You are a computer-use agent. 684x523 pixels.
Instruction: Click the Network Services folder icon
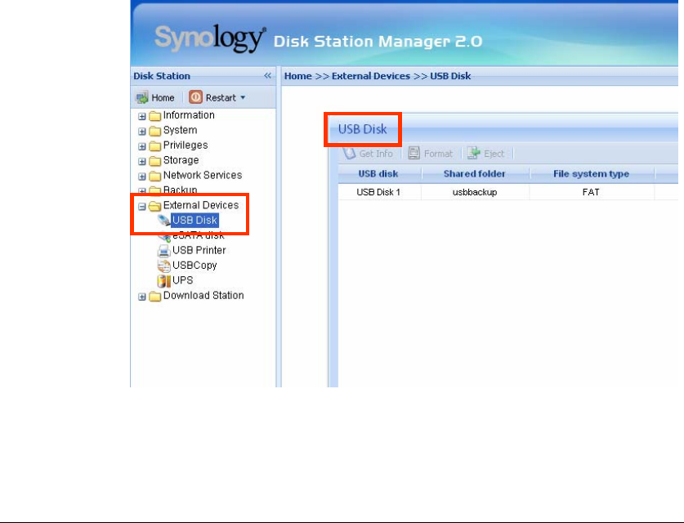154,177
